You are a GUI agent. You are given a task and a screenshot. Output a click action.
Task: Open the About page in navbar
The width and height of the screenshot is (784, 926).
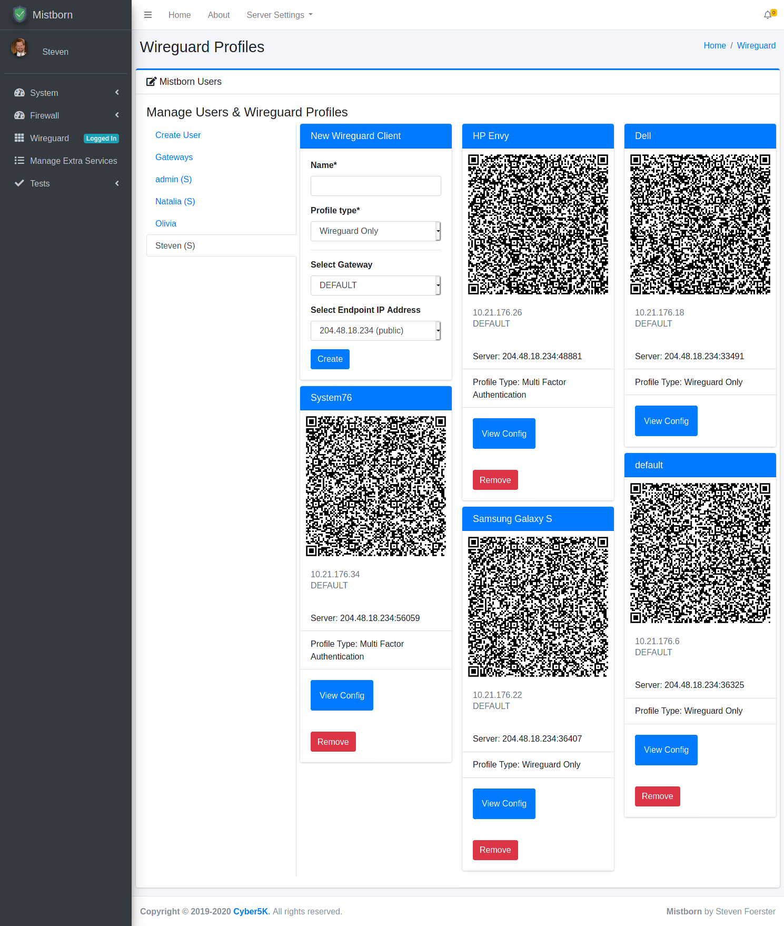(219, 15)
